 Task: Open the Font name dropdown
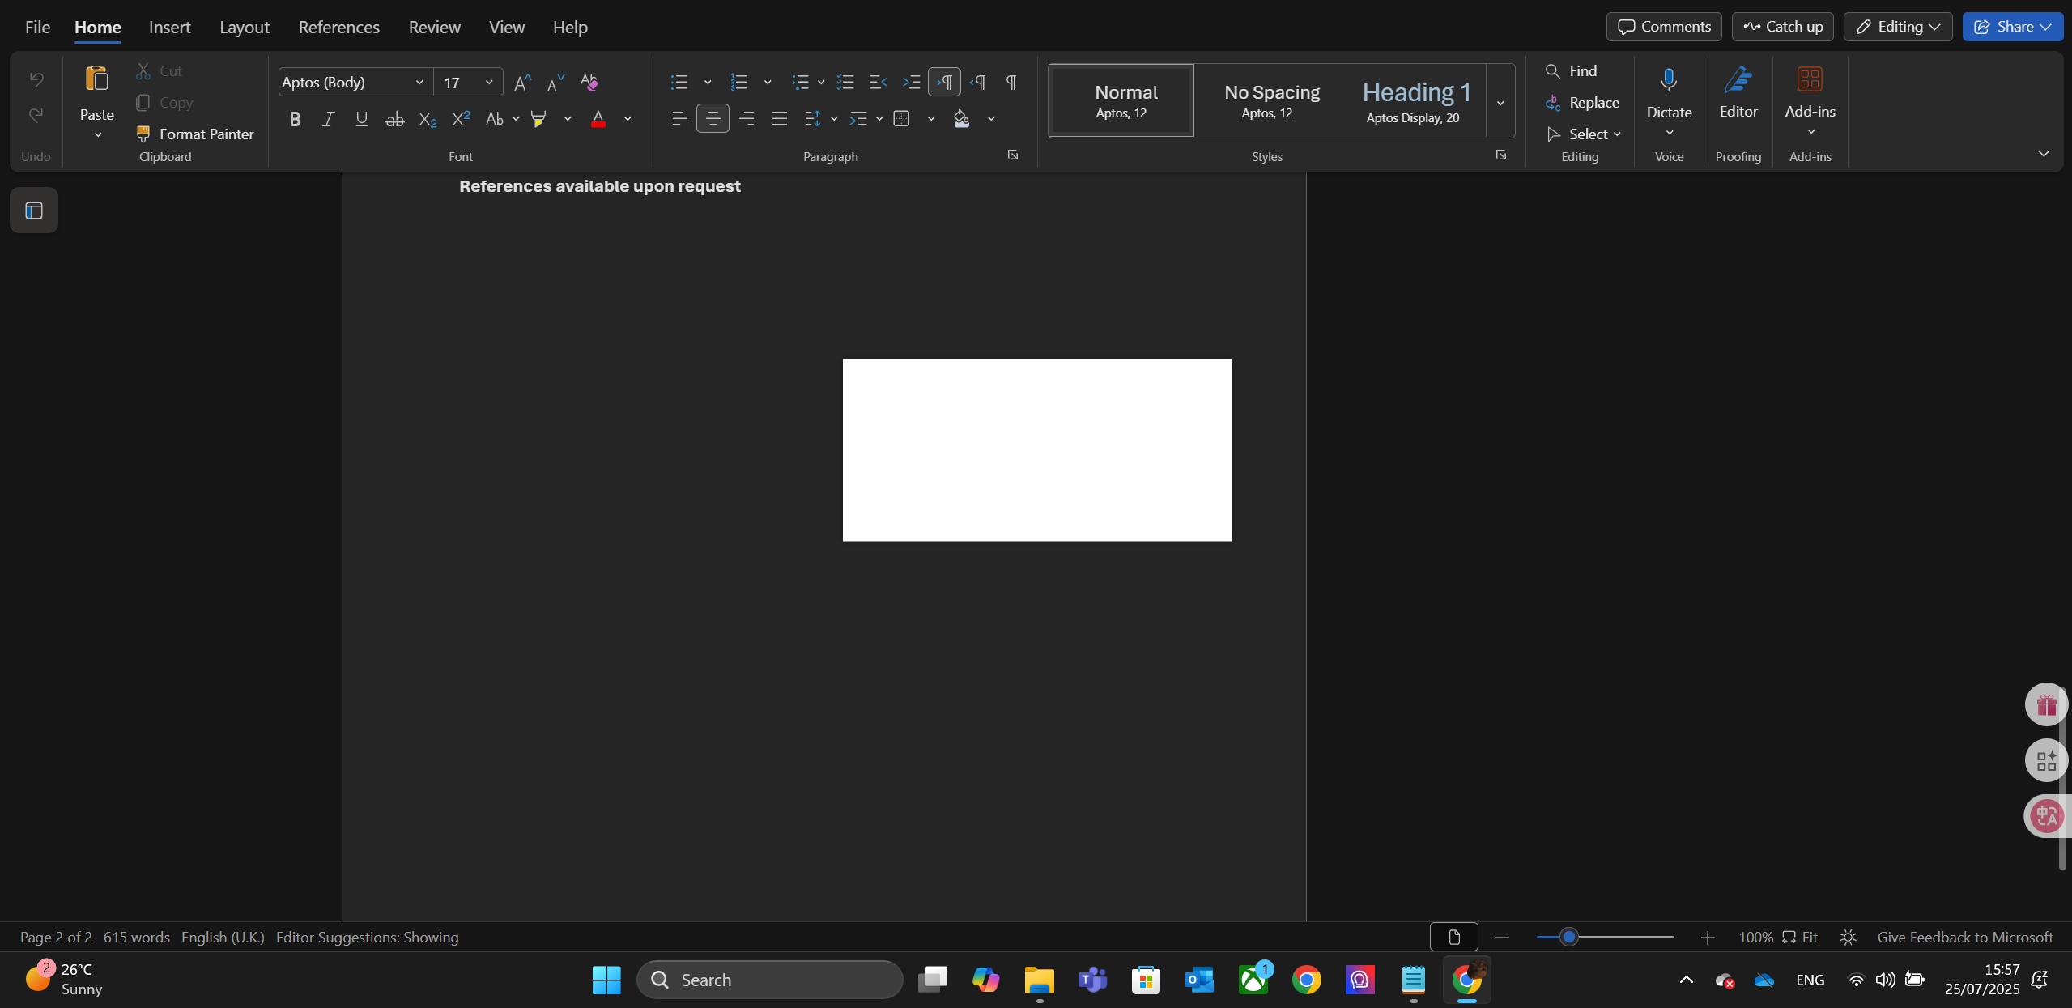[419, 82]
